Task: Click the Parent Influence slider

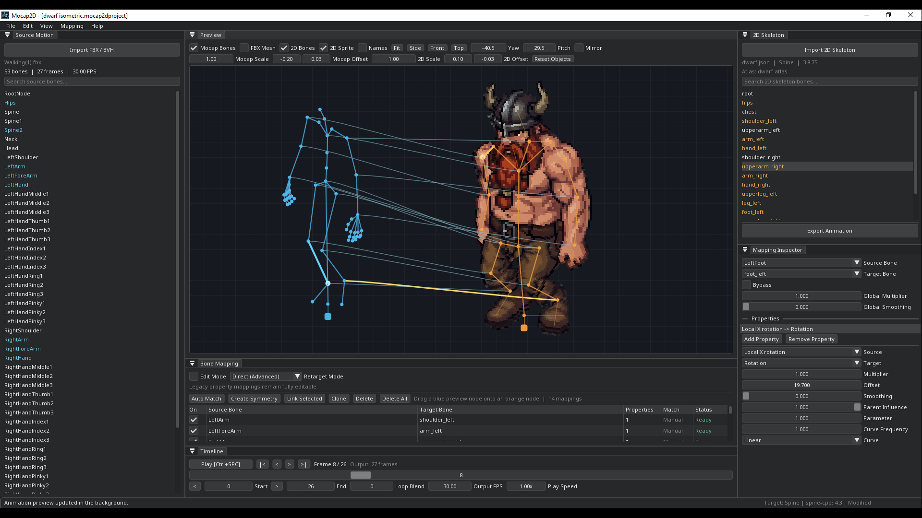Action: (x=801, y=407)
